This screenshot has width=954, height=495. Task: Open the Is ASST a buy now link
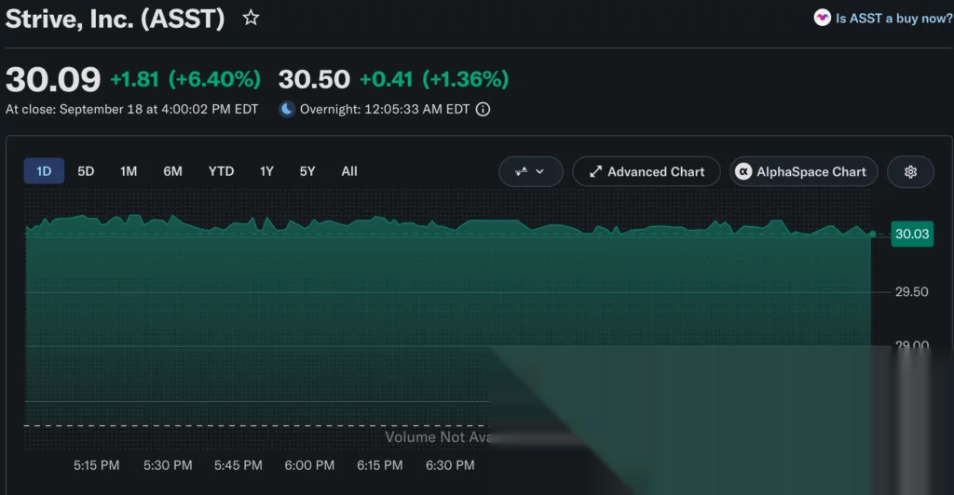893,19
